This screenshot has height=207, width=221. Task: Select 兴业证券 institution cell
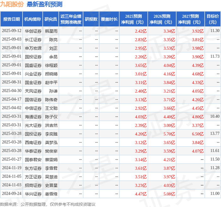click(33, 74)
